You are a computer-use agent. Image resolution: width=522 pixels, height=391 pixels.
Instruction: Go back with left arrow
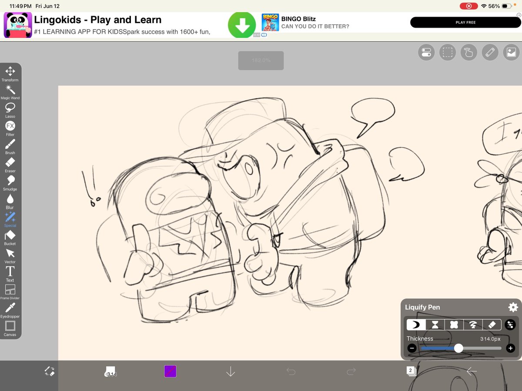(x=472, y=371)
